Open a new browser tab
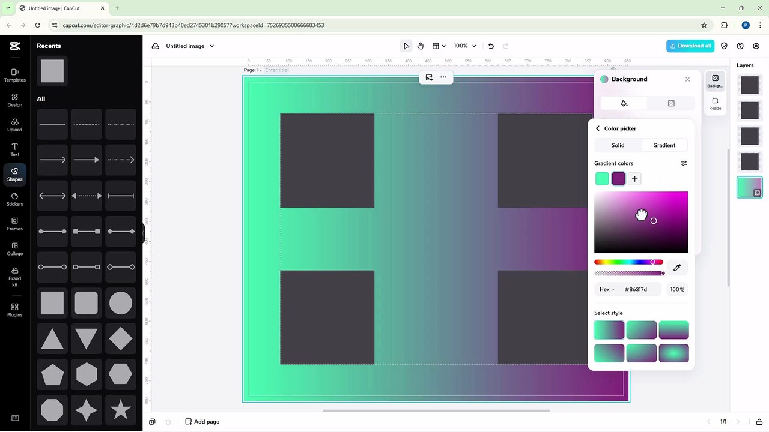 (117, 8)
